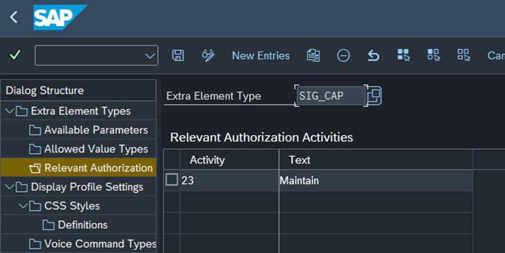Click the back arrow beside SAP logo
Screen dimensions: 505x253
pyautogui.click(x=14, y=17)
